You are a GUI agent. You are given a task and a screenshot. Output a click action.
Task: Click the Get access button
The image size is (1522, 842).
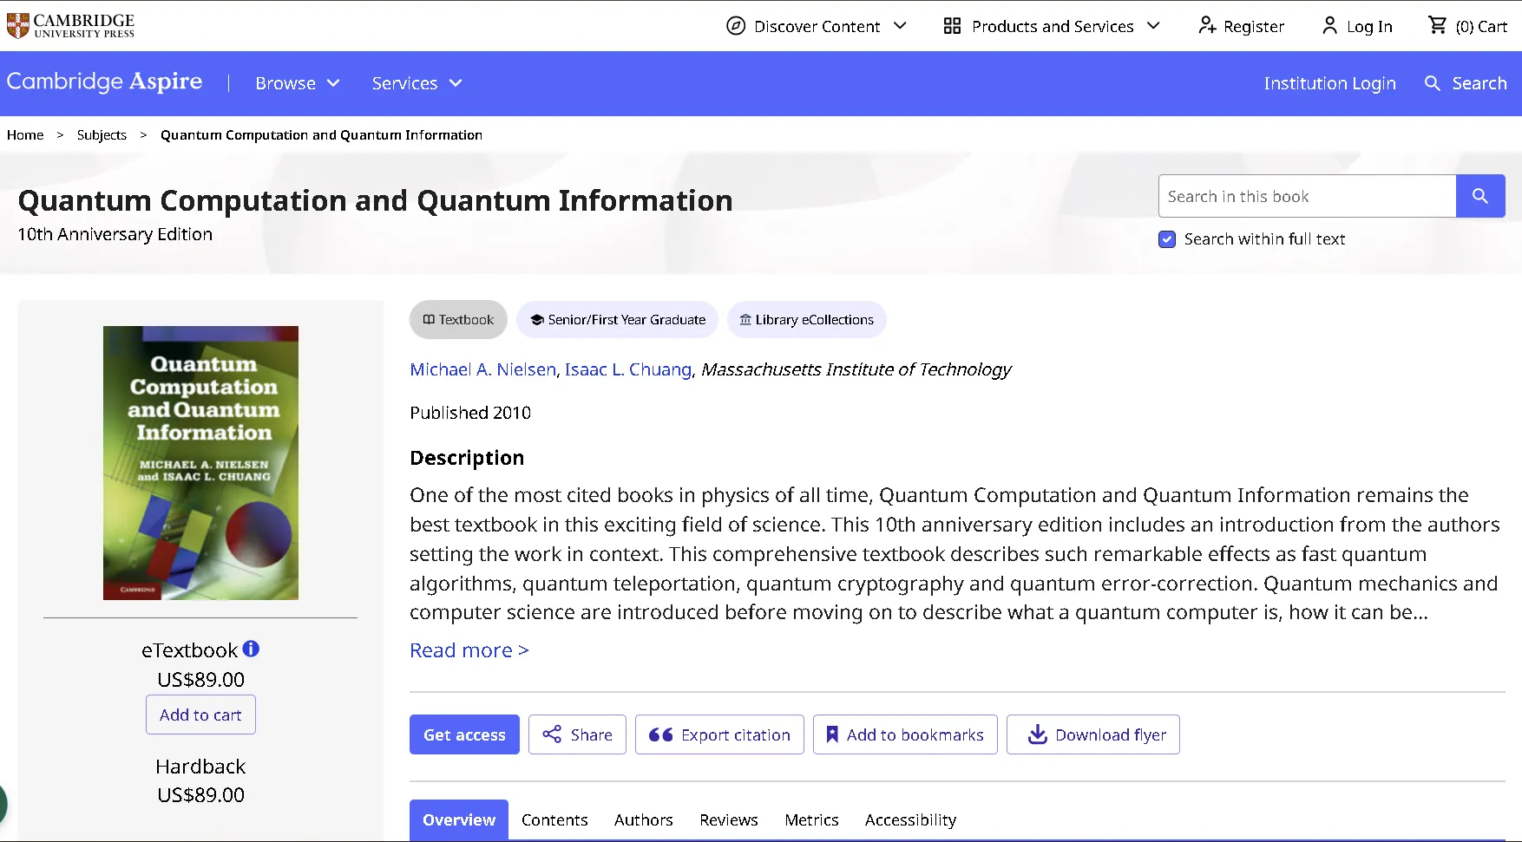click(x=463, y=734)
